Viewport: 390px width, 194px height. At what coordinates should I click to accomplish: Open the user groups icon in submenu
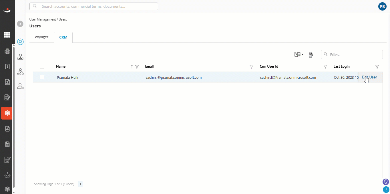point(20,57)
